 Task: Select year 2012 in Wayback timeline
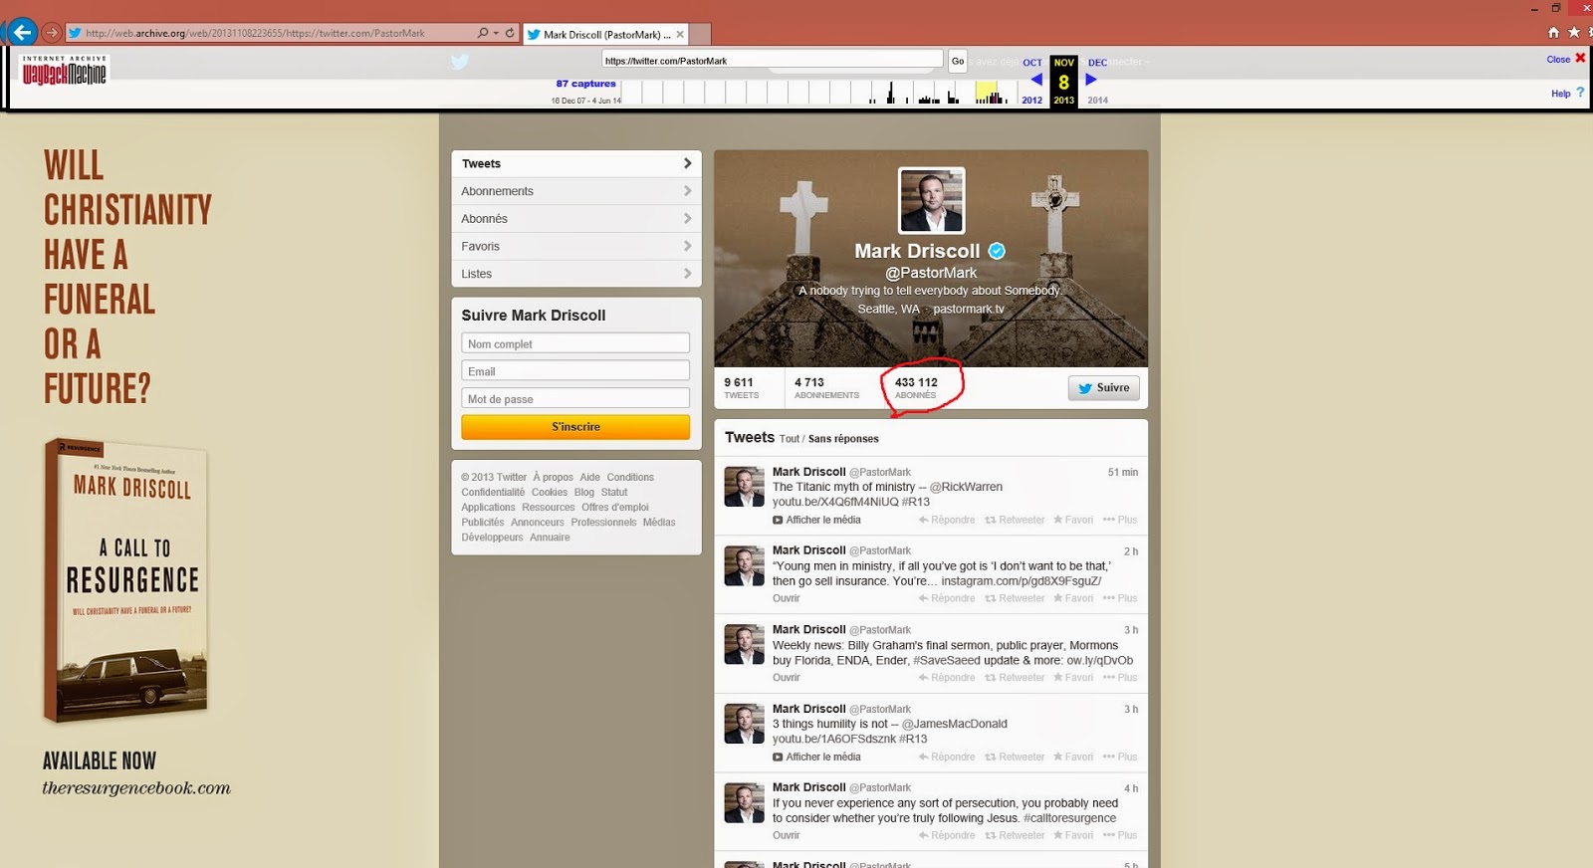click(x=1032, y=100)
